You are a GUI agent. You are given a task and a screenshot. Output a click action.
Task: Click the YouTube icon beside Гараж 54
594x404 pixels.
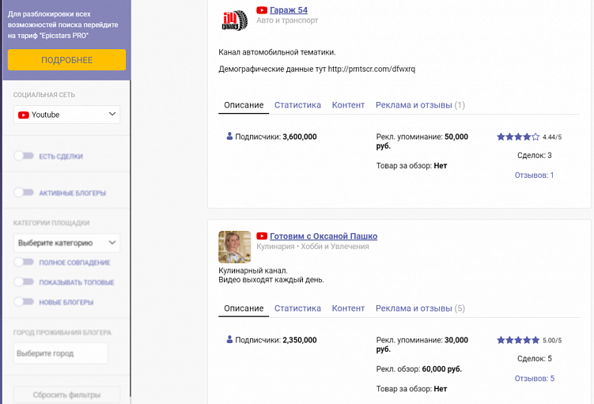pyautogui.click(x=262, y=10)
